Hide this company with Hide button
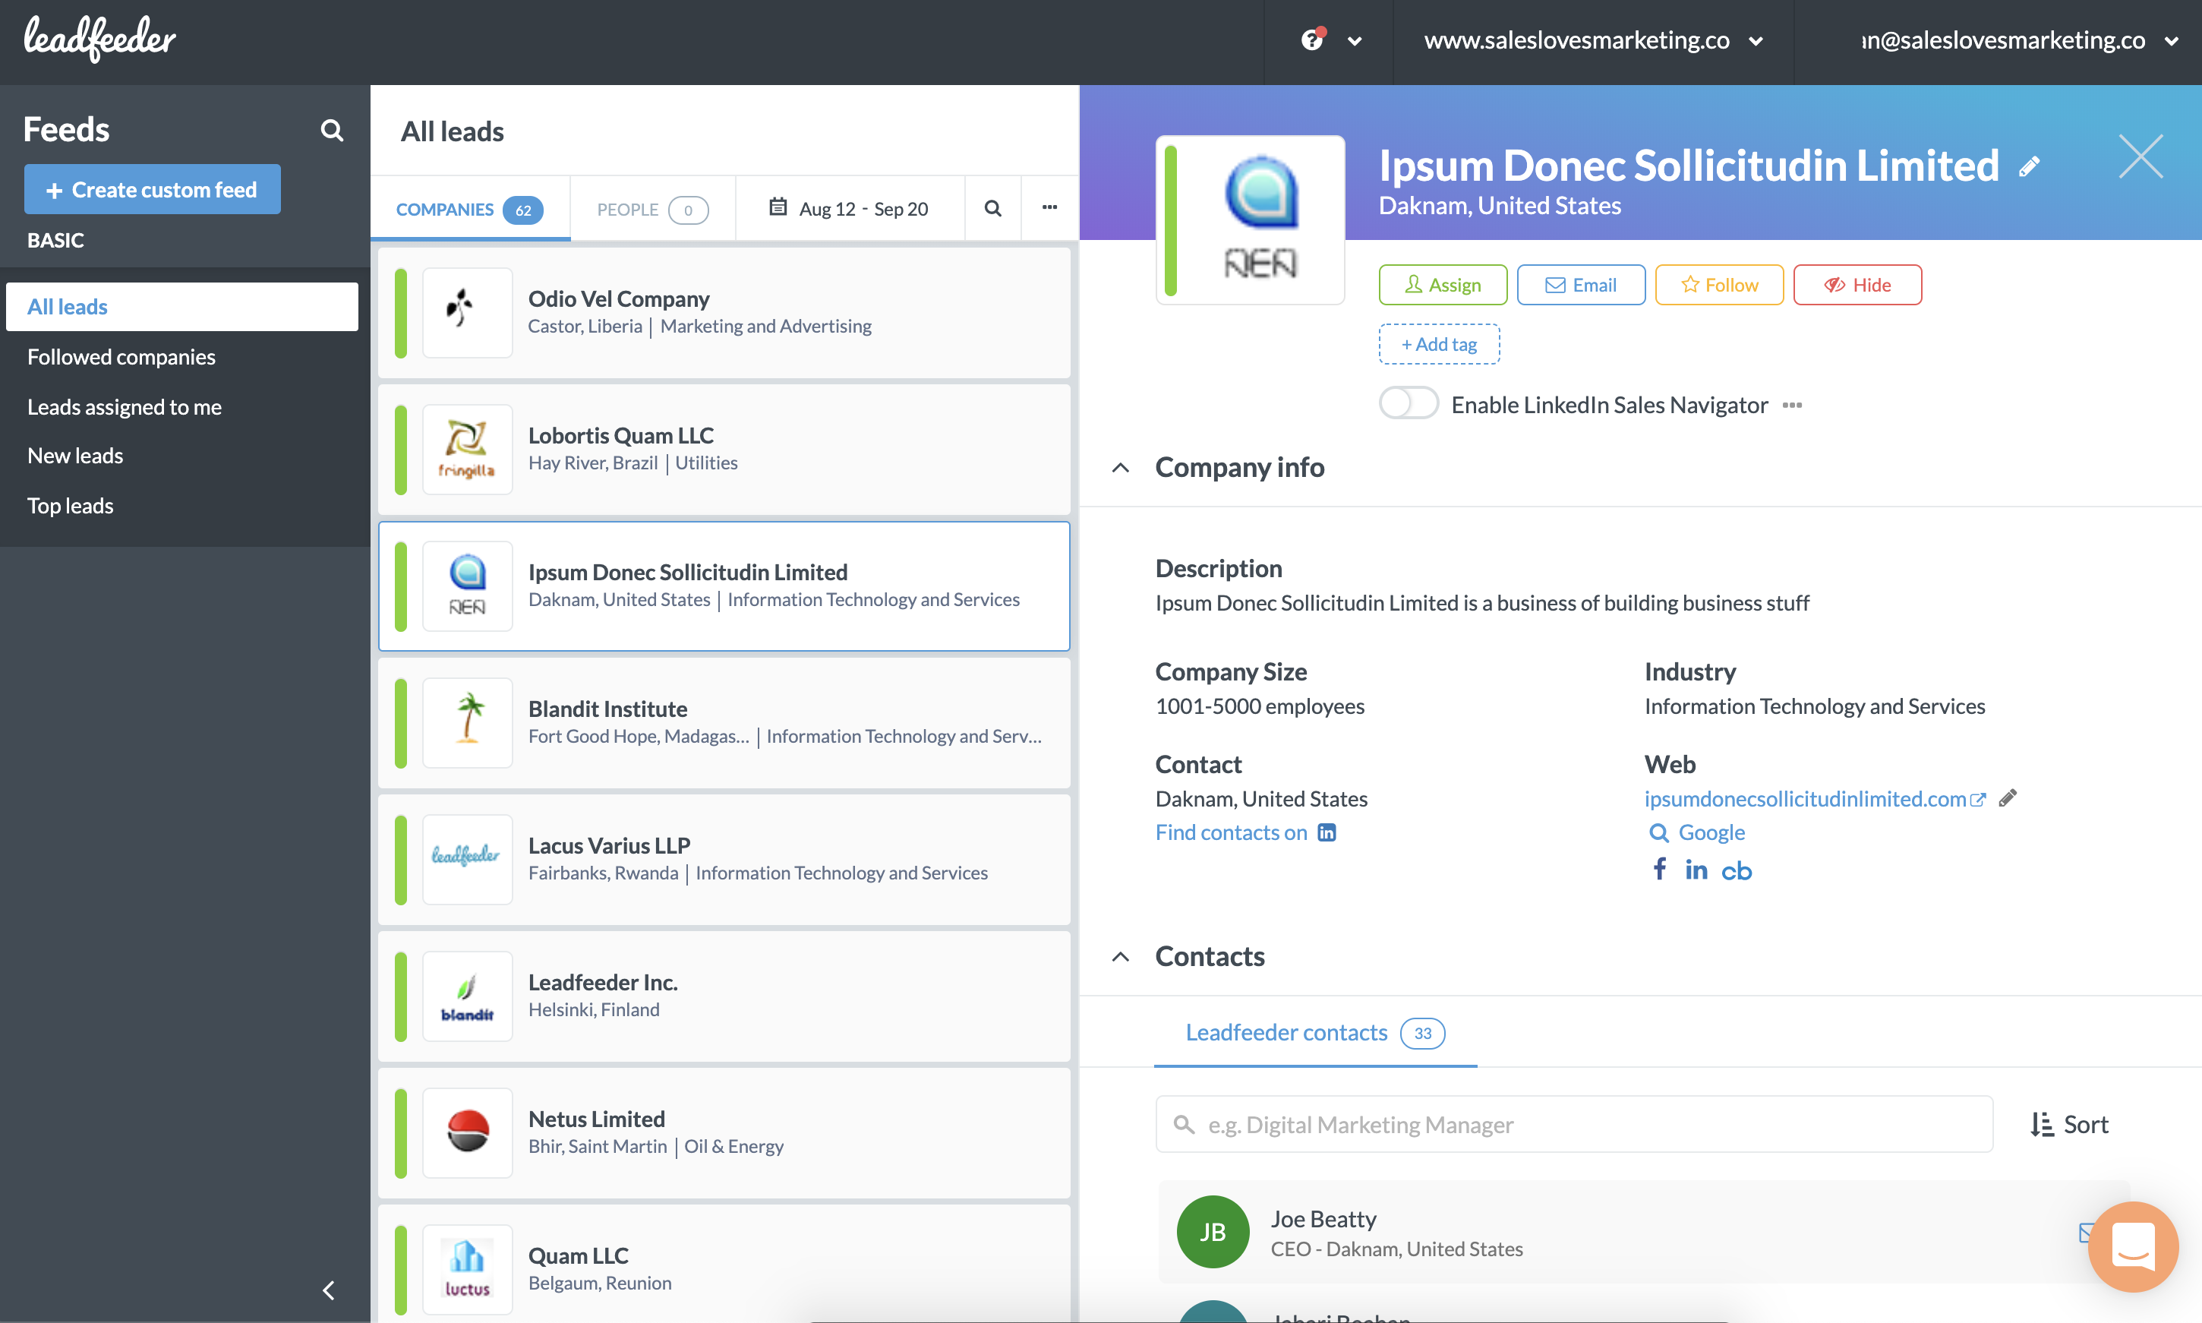This screenshot has width=2202, height=1323. [x=1857, y=284]
